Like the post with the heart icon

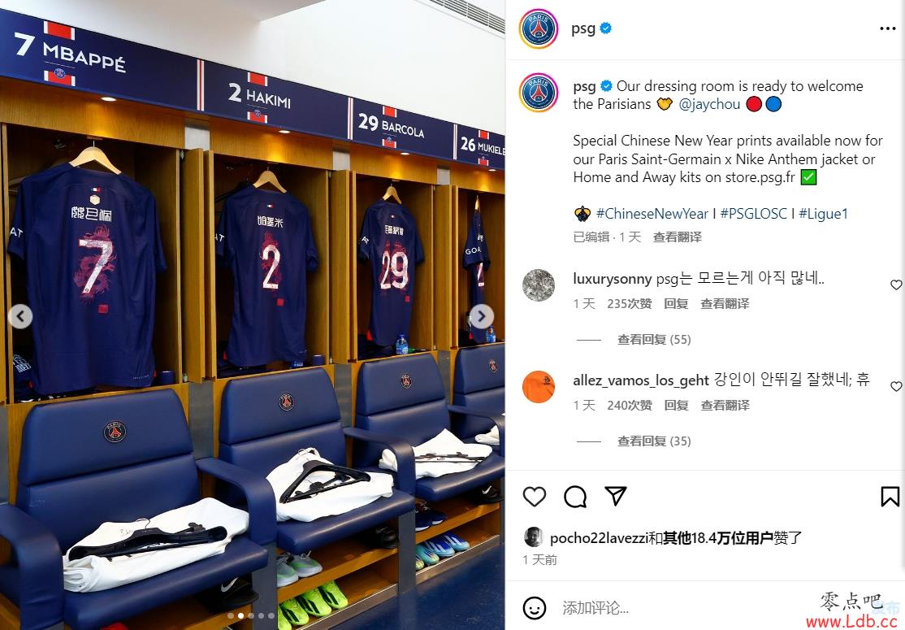(x=534, y=497)
